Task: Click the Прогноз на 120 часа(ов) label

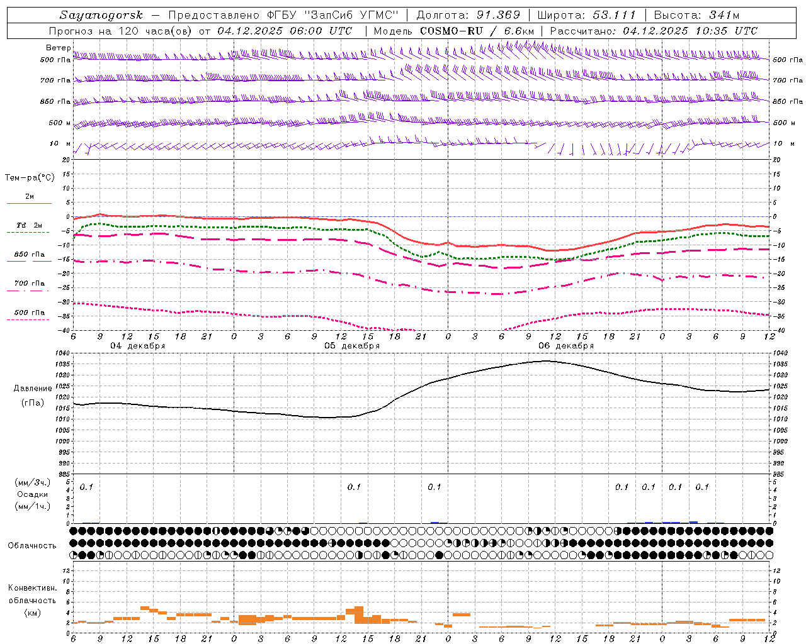Action: pos(122,31)
